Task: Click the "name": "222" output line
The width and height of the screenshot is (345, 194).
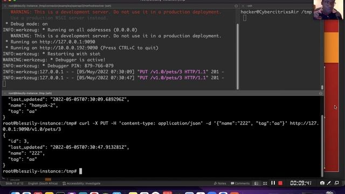Action: point(26,153)
